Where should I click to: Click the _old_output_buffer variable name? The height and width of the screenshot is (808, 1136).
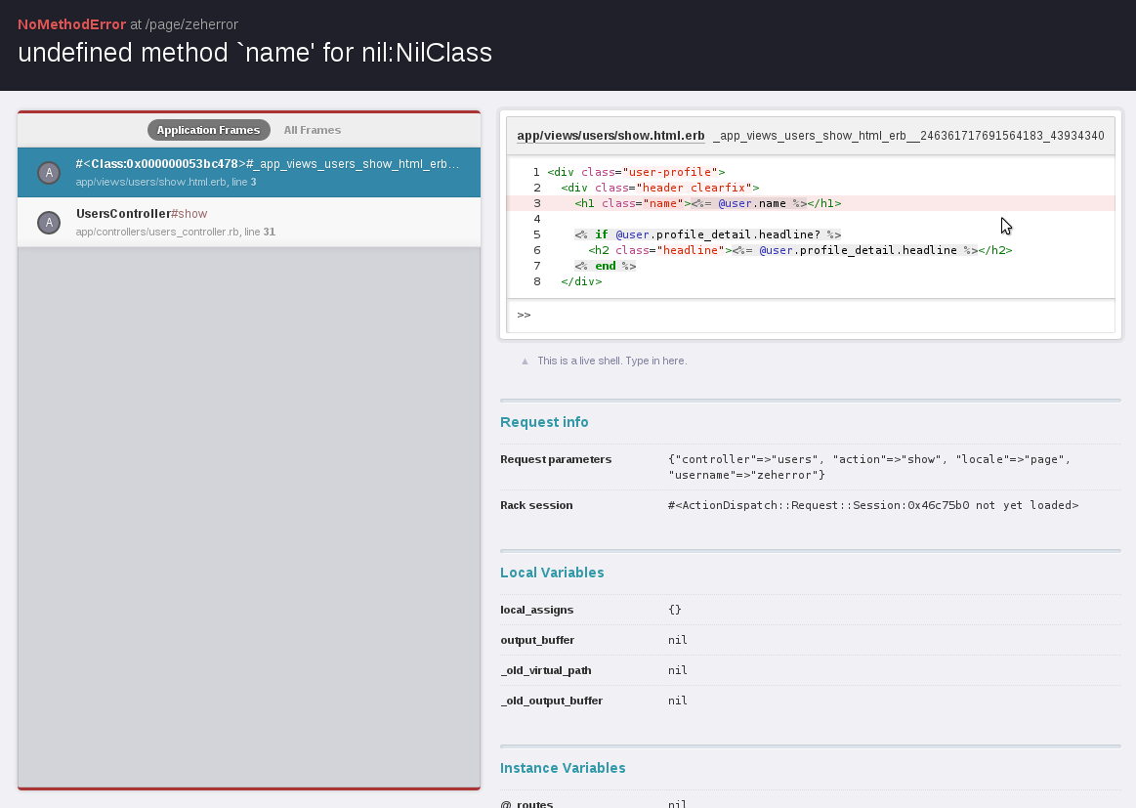click(x=551, y=702)
